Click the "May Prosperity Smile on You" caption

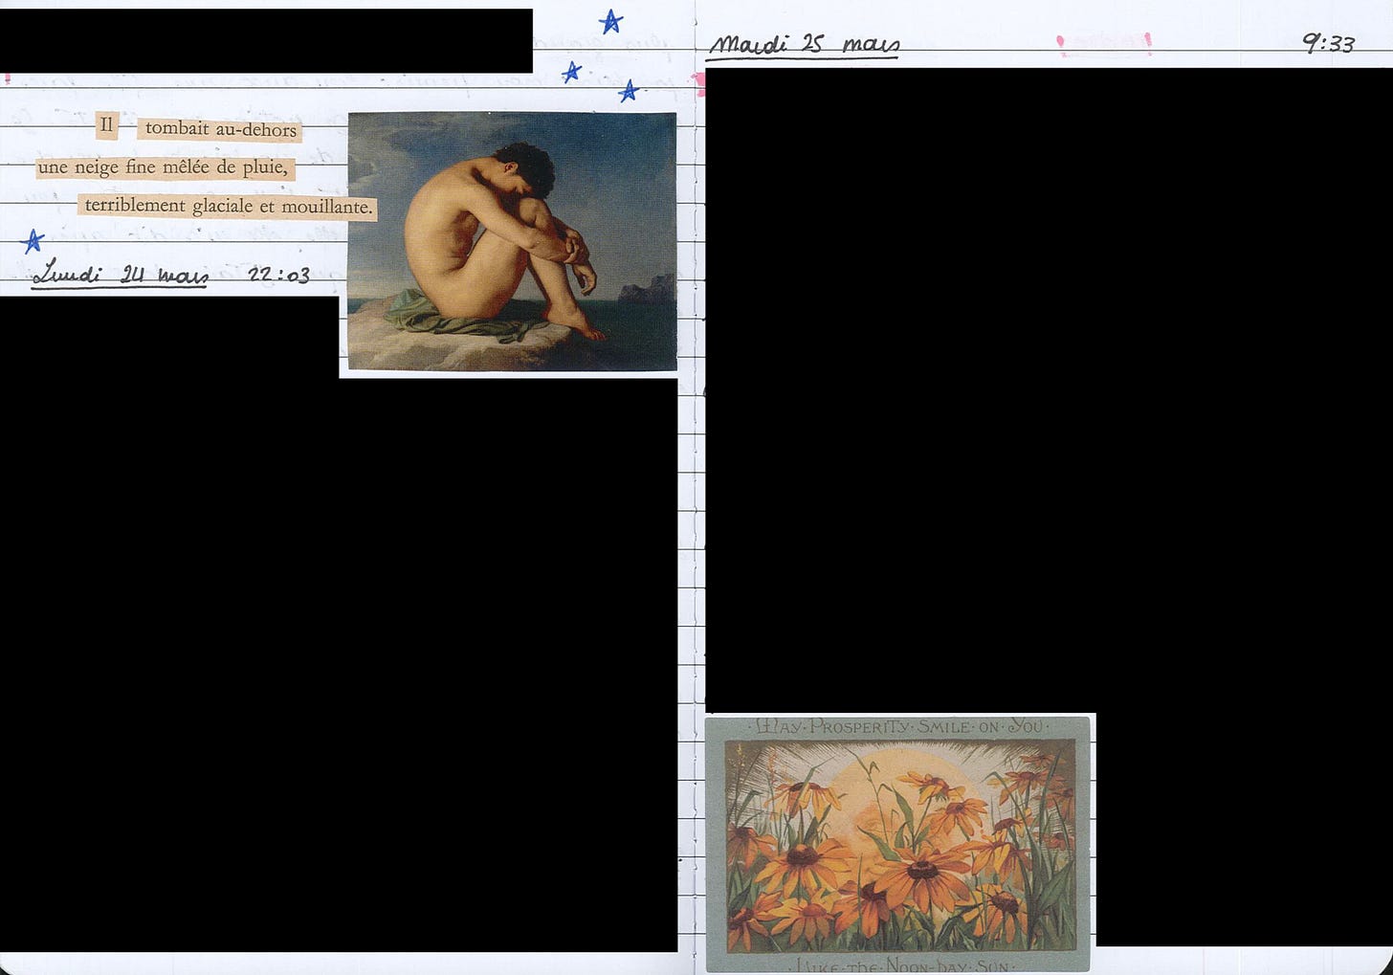click(900, 726)
